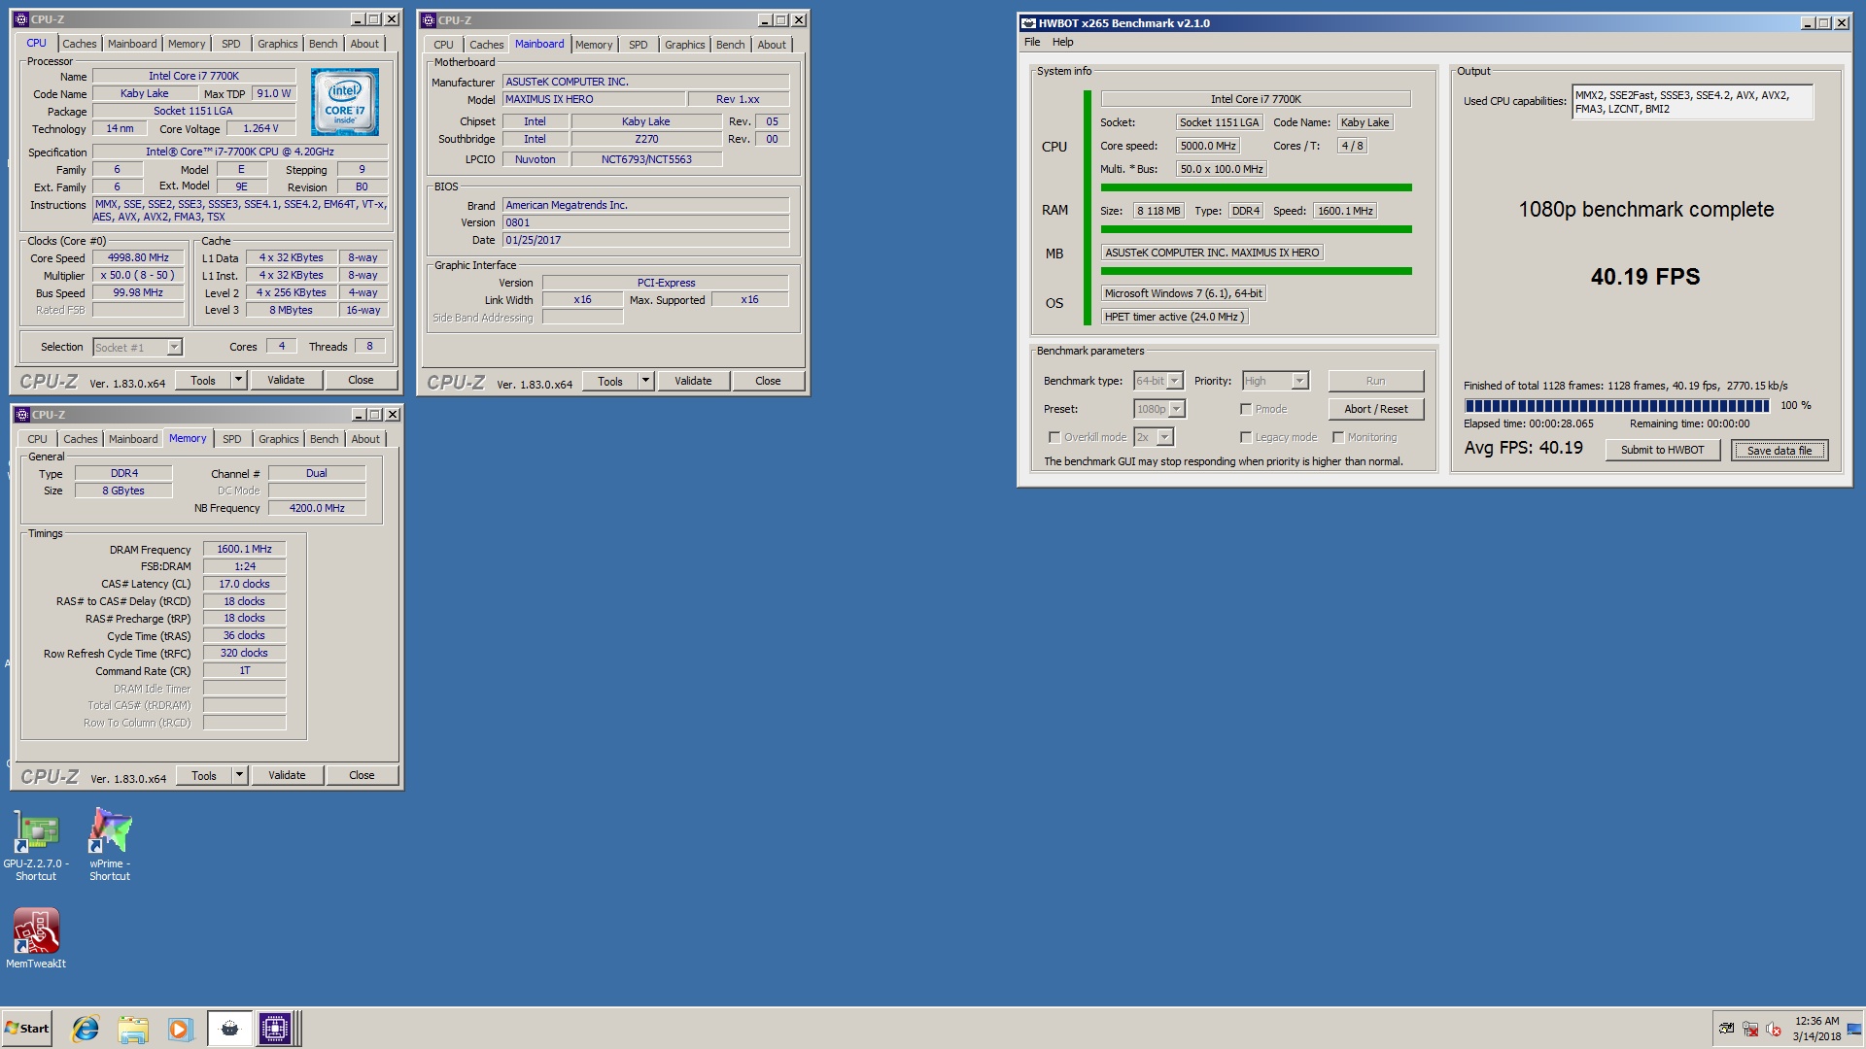
Task: Click Abort / Reset button
Action: pos(1375,409)
